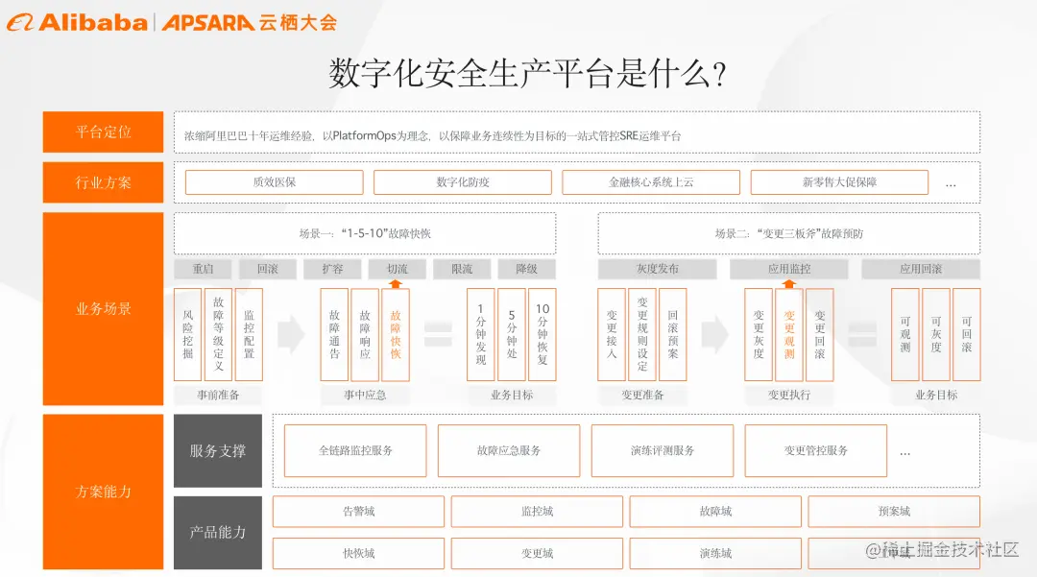Click the 故障应急服务 box

[x=509, y=451]
